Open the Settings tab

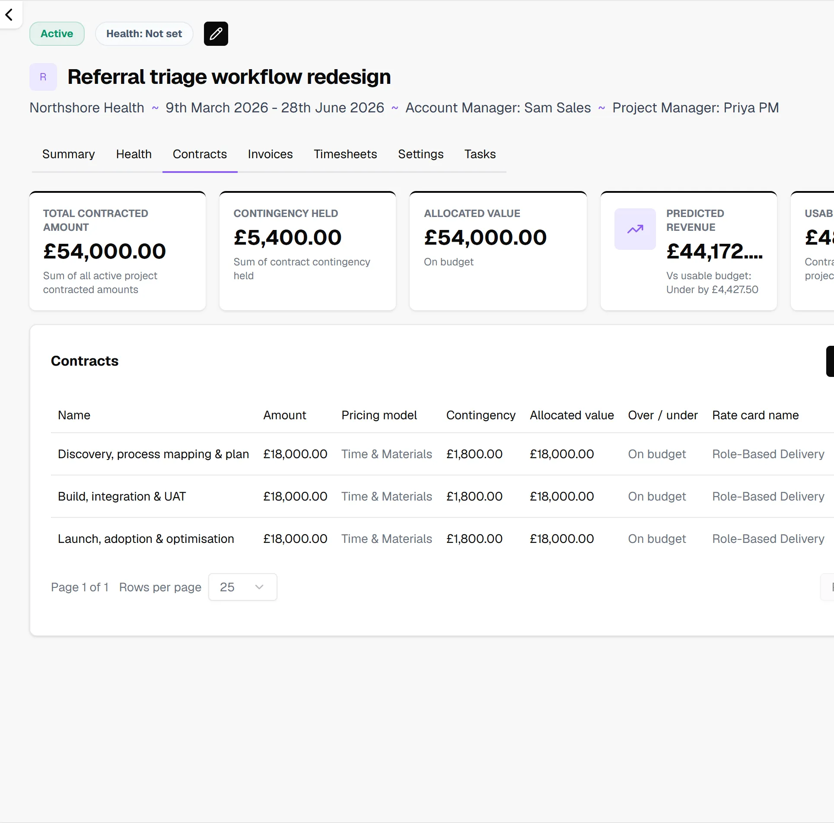click(421, 154)
